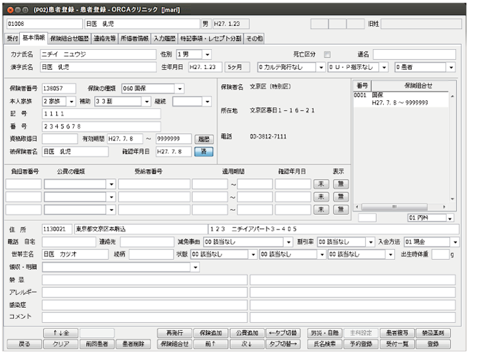Image resolution: width=484 pixels, height=364 pixels.
Task: Click the カナ氏名 input field
Action: point(98,54)
